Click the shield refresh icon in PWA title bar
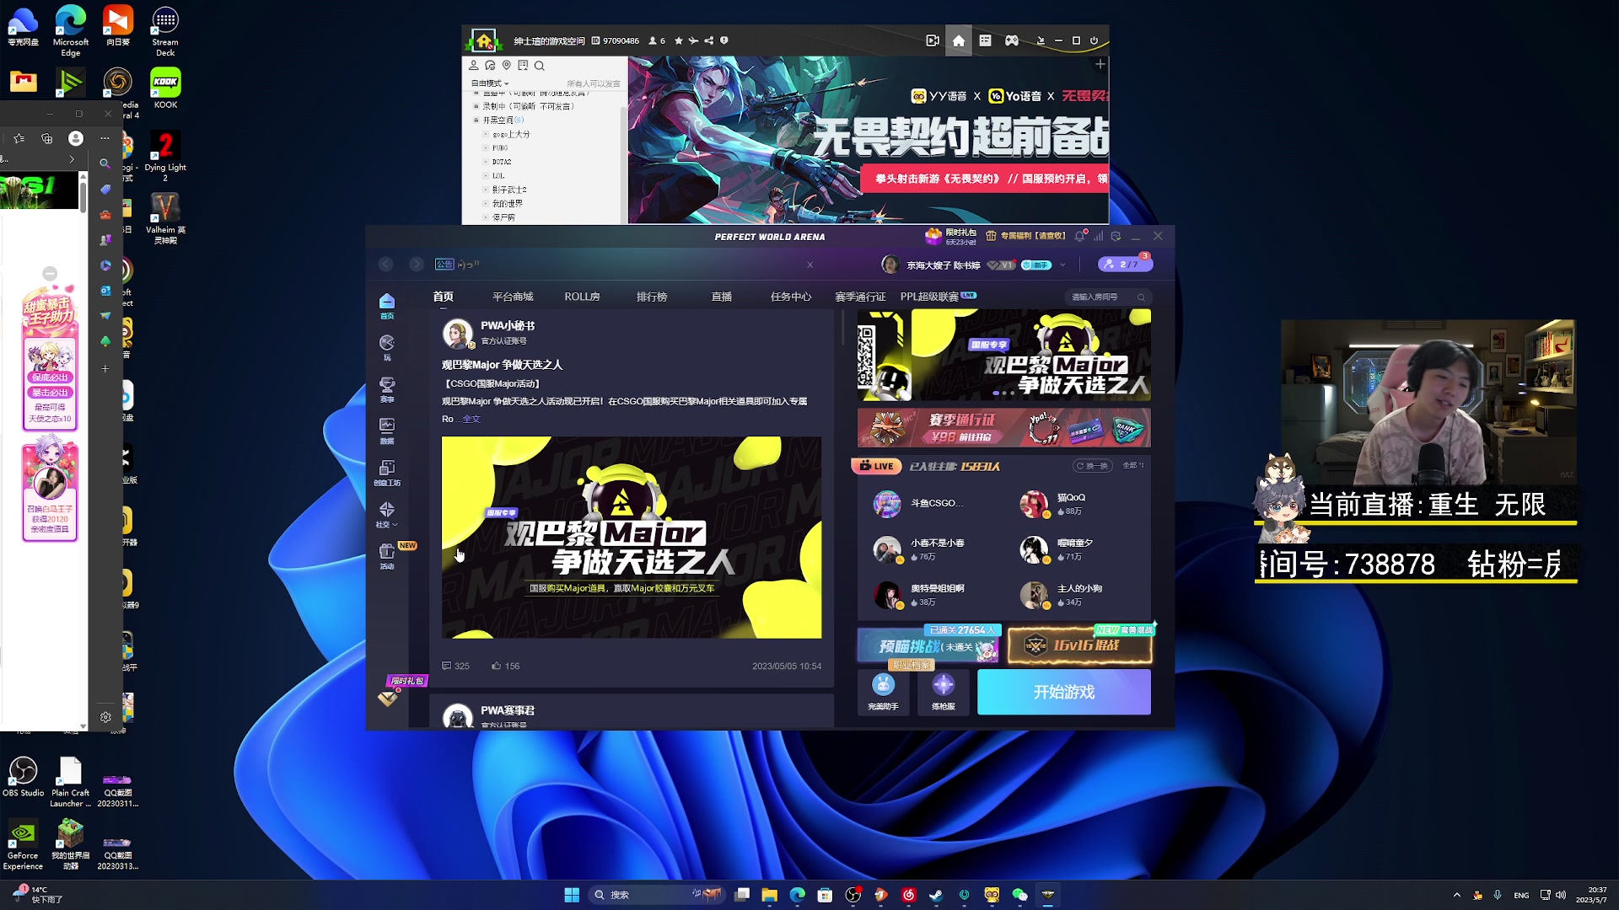 click(x=1116, y=236)
